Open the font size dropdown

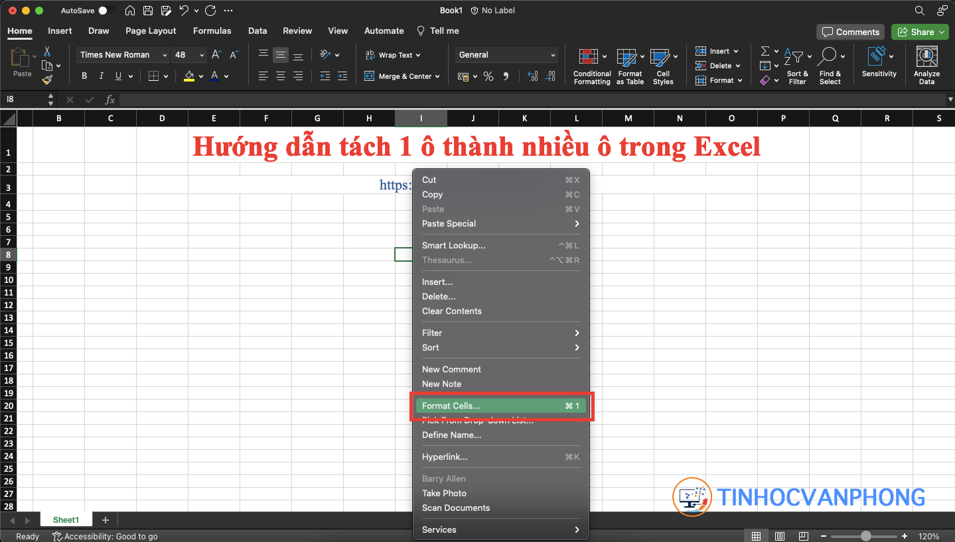pos(202,55)
